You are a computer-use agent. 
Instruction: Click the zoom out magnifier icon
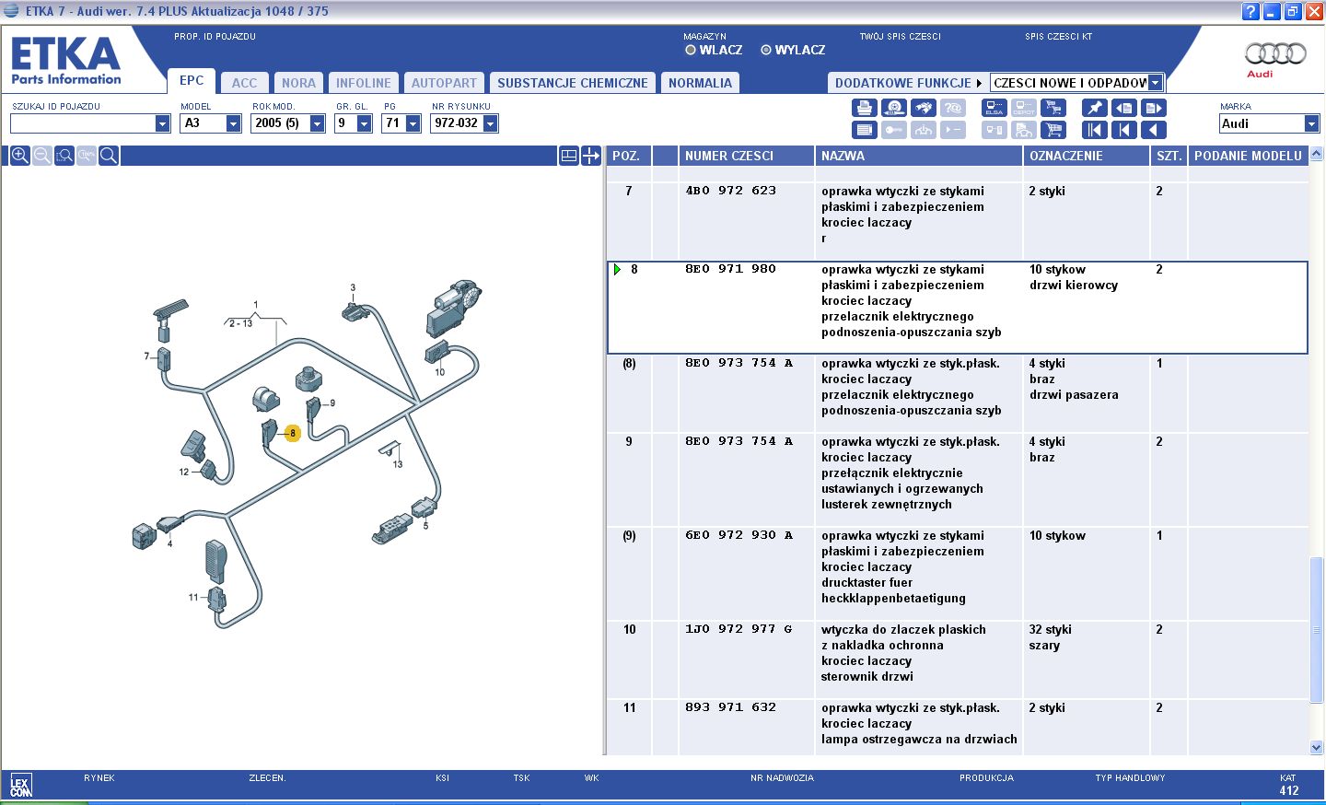pyautogui.click(x=41, y=156)
